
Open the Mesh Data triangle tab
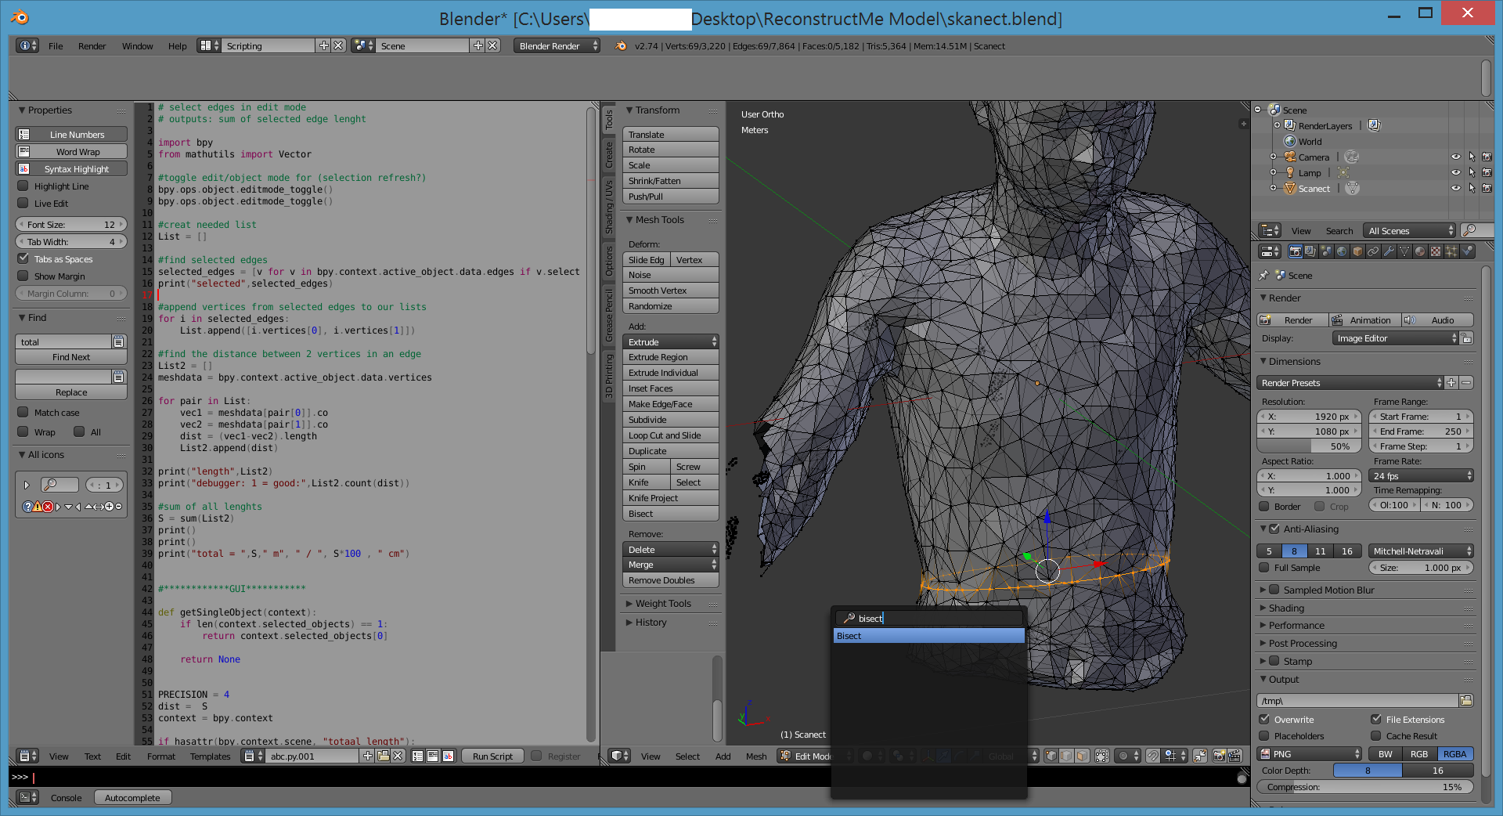tap(1404, 251)
